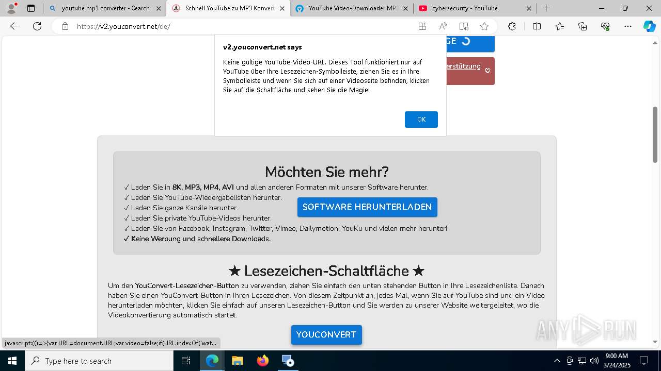Image resolution: width=661 pixels, height=371 pixels.
Task: Open the Edge profile avatar
Action: 11,8
